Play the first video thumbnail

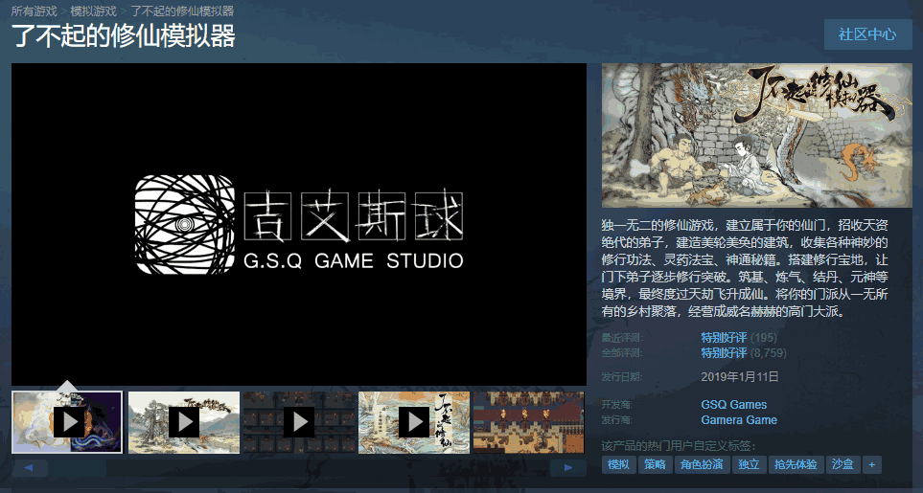[x=67, y=421]
